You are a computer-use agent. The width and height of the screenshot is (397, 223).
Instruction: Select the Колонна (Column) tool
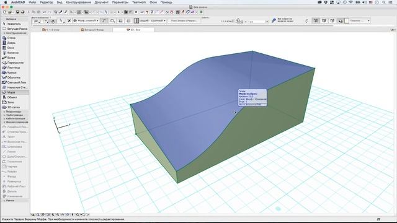(15, 53)
